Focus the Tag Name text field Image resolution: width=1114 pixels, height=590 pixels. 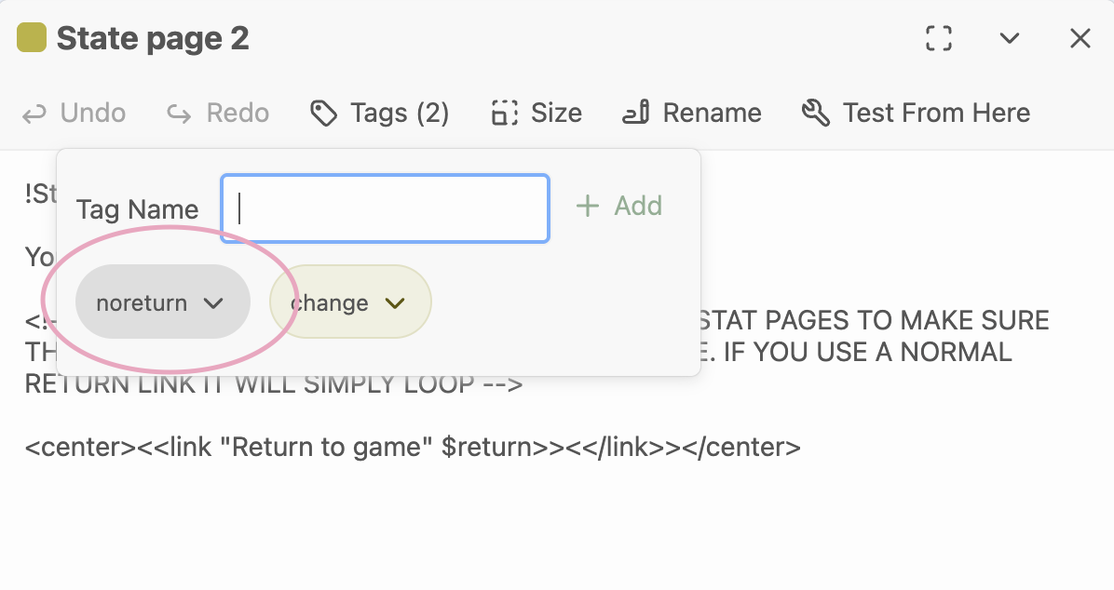click(x=385, y=208)
